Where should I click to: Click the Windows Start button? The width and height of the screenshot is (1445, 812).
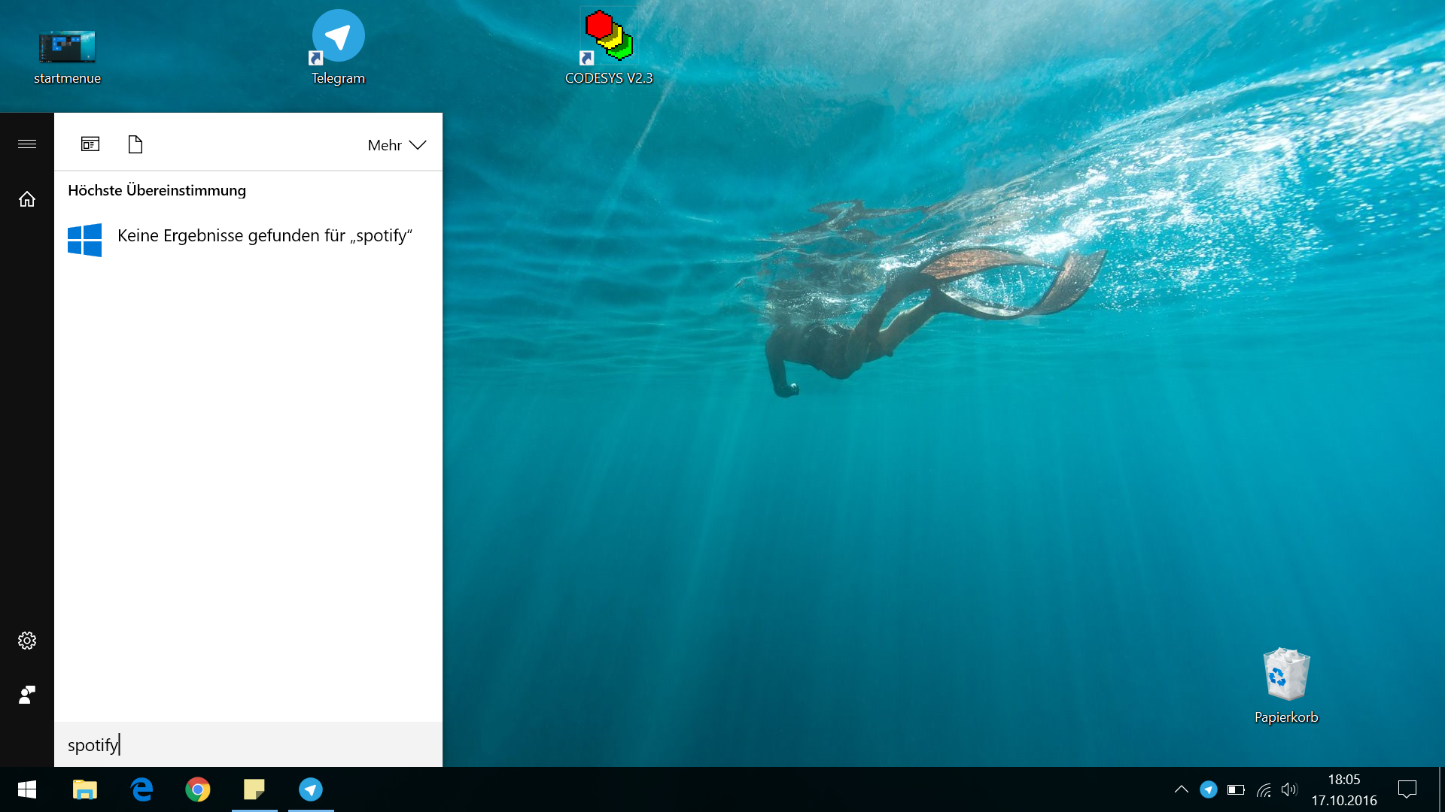pos(27,789)
